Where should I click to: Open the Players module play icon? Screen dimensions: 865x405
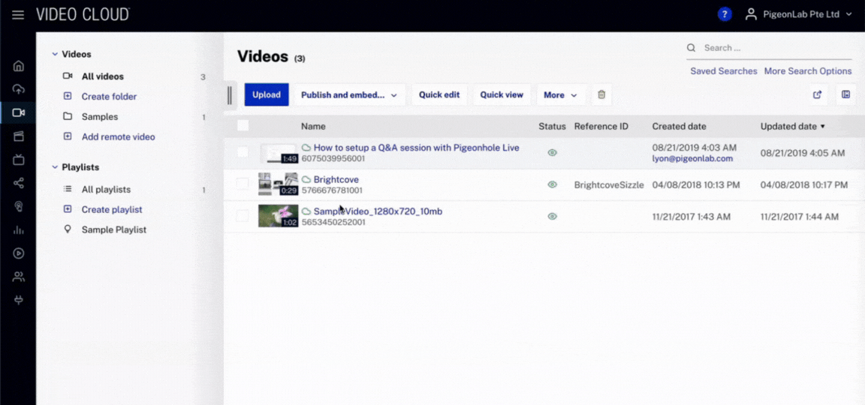point(18,253)
